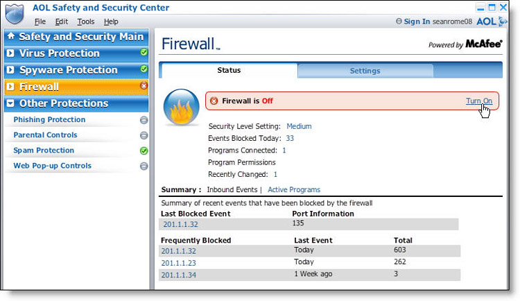520x301 pixels.
Task: Open the Tools menu
Action: (x=86, y=21)
